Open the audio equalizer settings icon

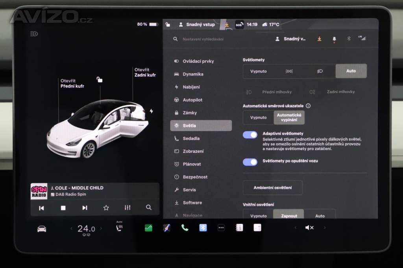pos(128,208)
